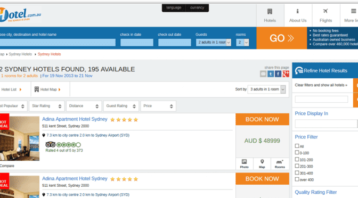Open second Adina Apartment Hotel Sydney title

(75, 178)
